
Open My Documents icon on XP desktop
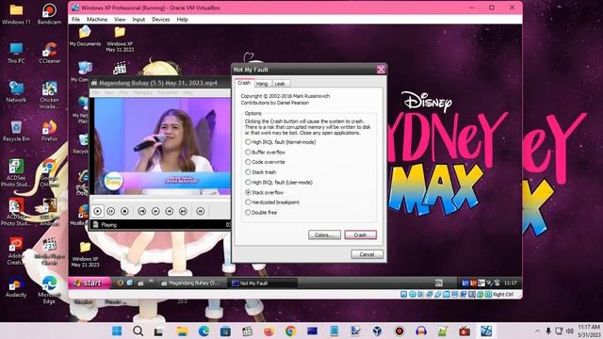(85, 37)
